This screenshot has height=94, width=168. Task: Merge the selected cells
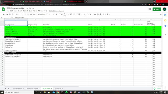click(74, 14)
